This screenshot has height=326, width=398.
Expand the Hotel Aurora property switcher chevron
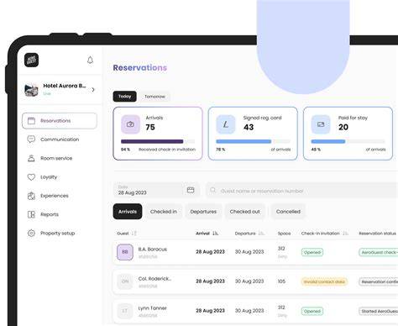click(x=93, y=90)
